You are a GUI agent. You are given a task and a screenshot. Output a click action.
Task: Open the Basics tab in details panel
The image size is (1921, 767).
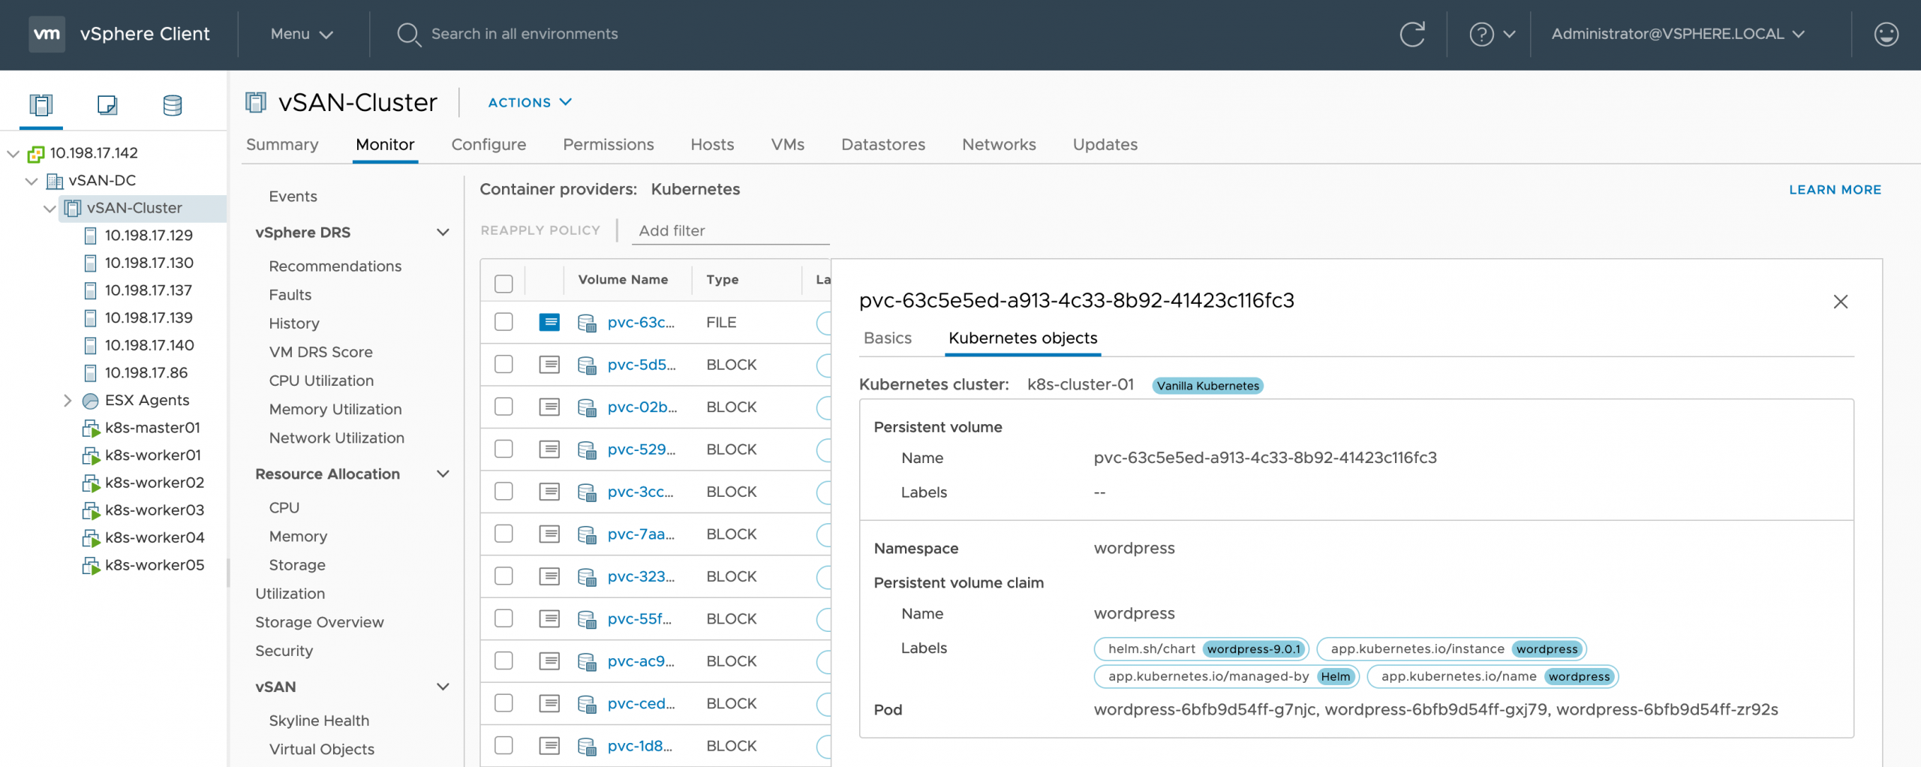point(888,338)
